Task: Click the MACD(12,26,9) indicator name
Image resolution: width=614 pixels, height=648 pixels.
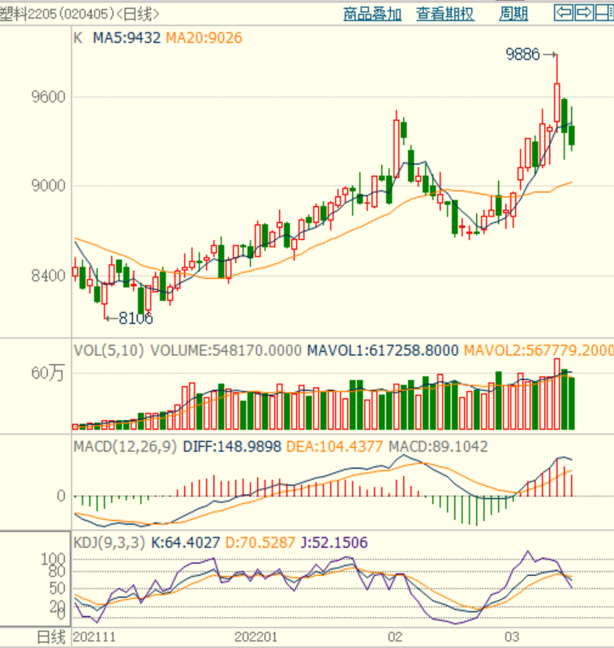Action: click(125, 446)
